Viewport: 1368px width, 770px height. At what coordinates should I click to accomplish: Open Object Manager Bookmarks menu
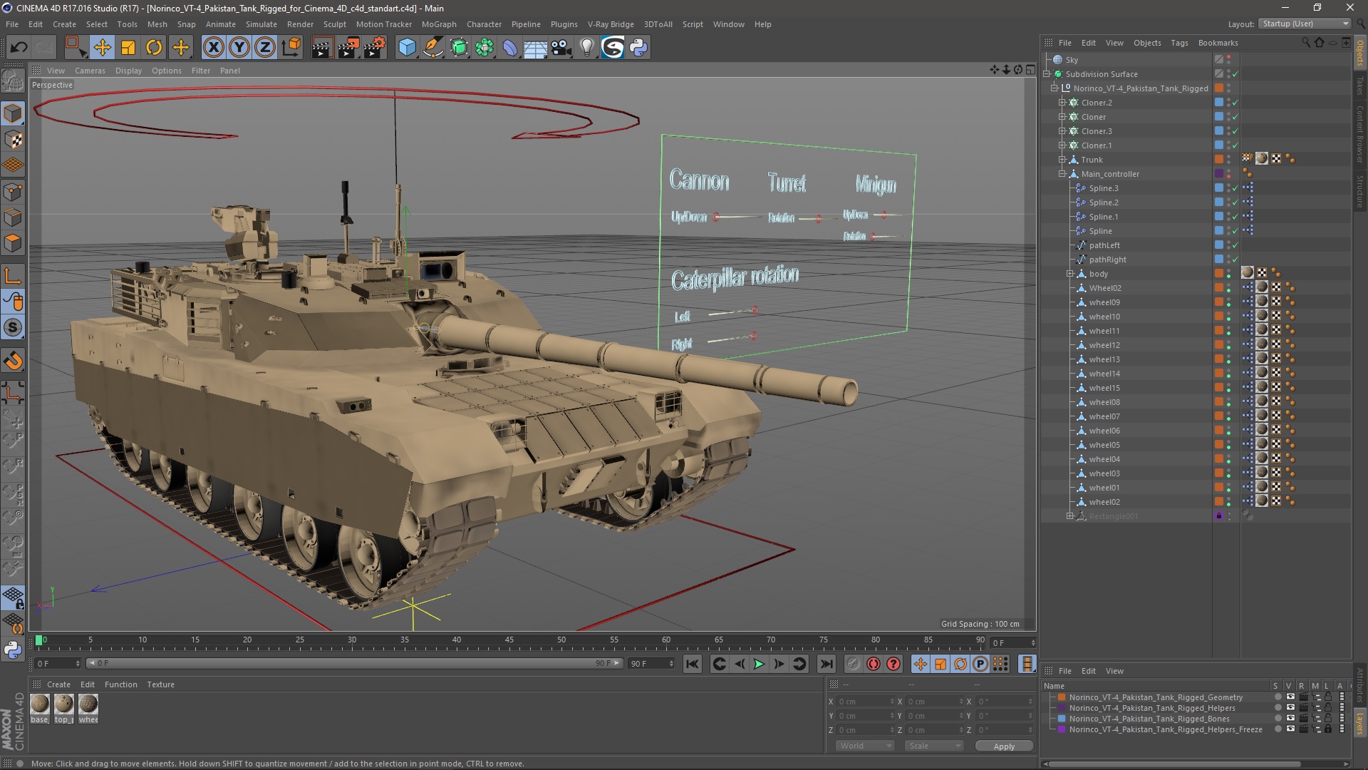(1218, 43)
